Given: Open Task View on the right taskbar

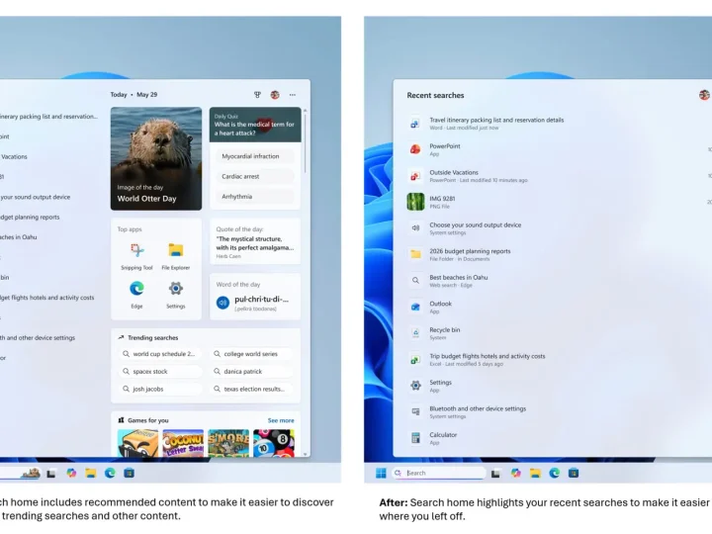Looking at the screenshot, I should tap(495, 474).
